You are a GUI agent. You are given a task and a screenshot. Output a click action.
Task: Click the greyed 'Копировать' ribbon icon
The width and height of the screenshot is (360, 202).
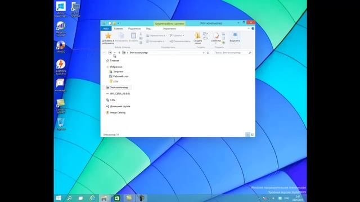tap(121, 37)
